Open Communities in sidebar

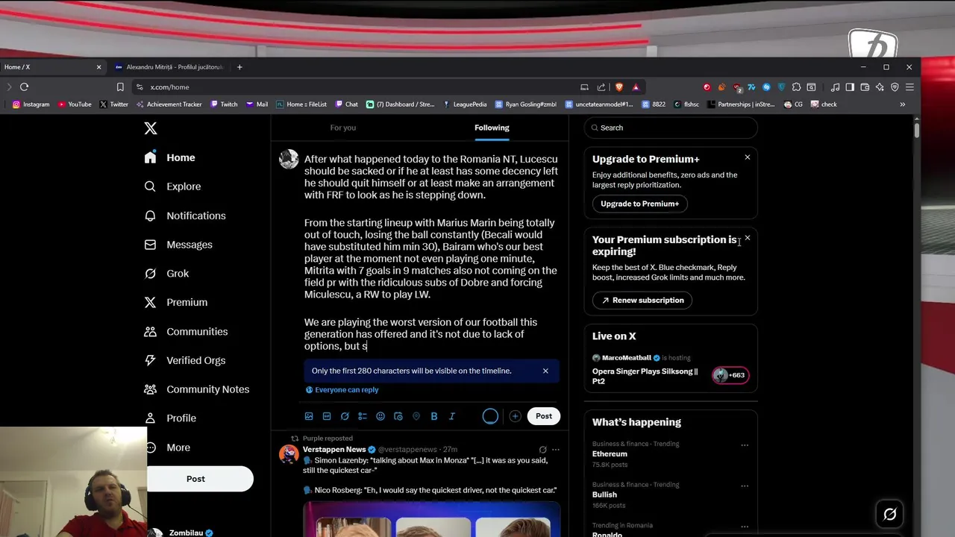(187, 331)
